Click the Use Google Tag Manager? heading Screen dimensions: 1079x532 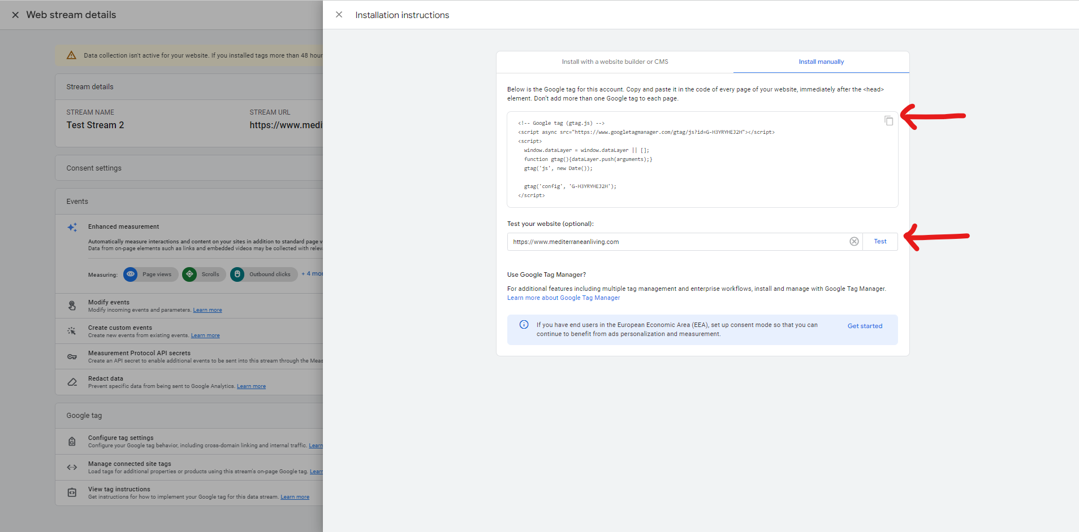click(x=546, y=275)
